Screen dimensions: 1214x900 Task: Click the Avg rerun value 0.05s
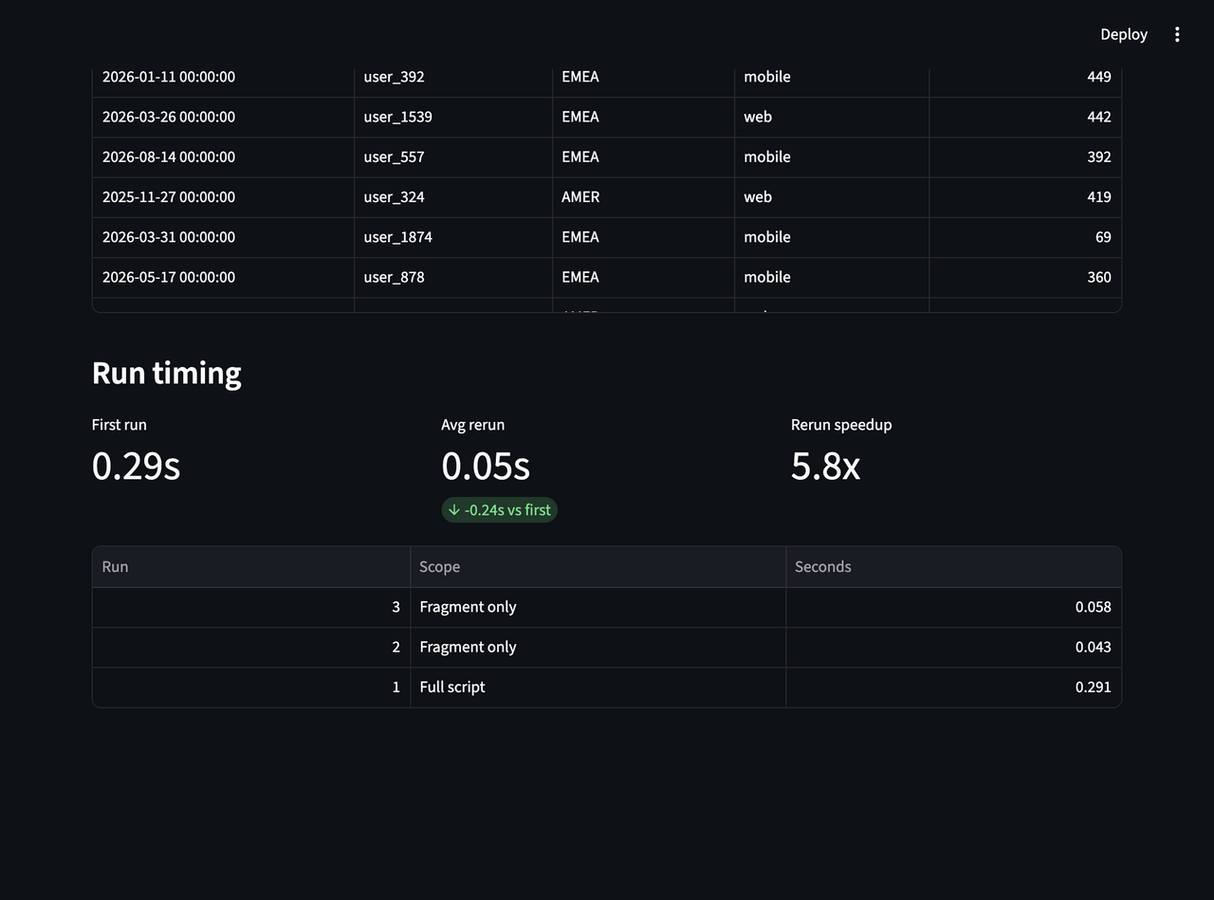click(x=486, y=466)
